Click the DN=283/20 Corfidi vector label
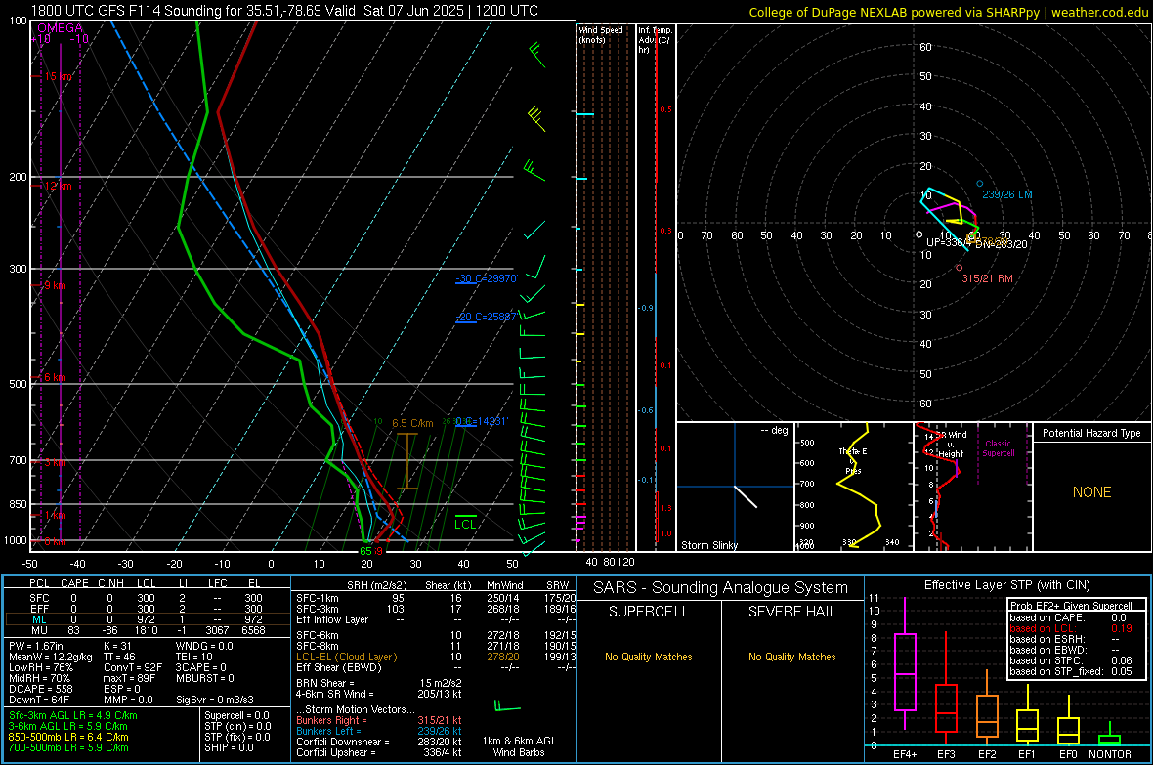The image size is (1153, 765). [x=1002, y=245]
